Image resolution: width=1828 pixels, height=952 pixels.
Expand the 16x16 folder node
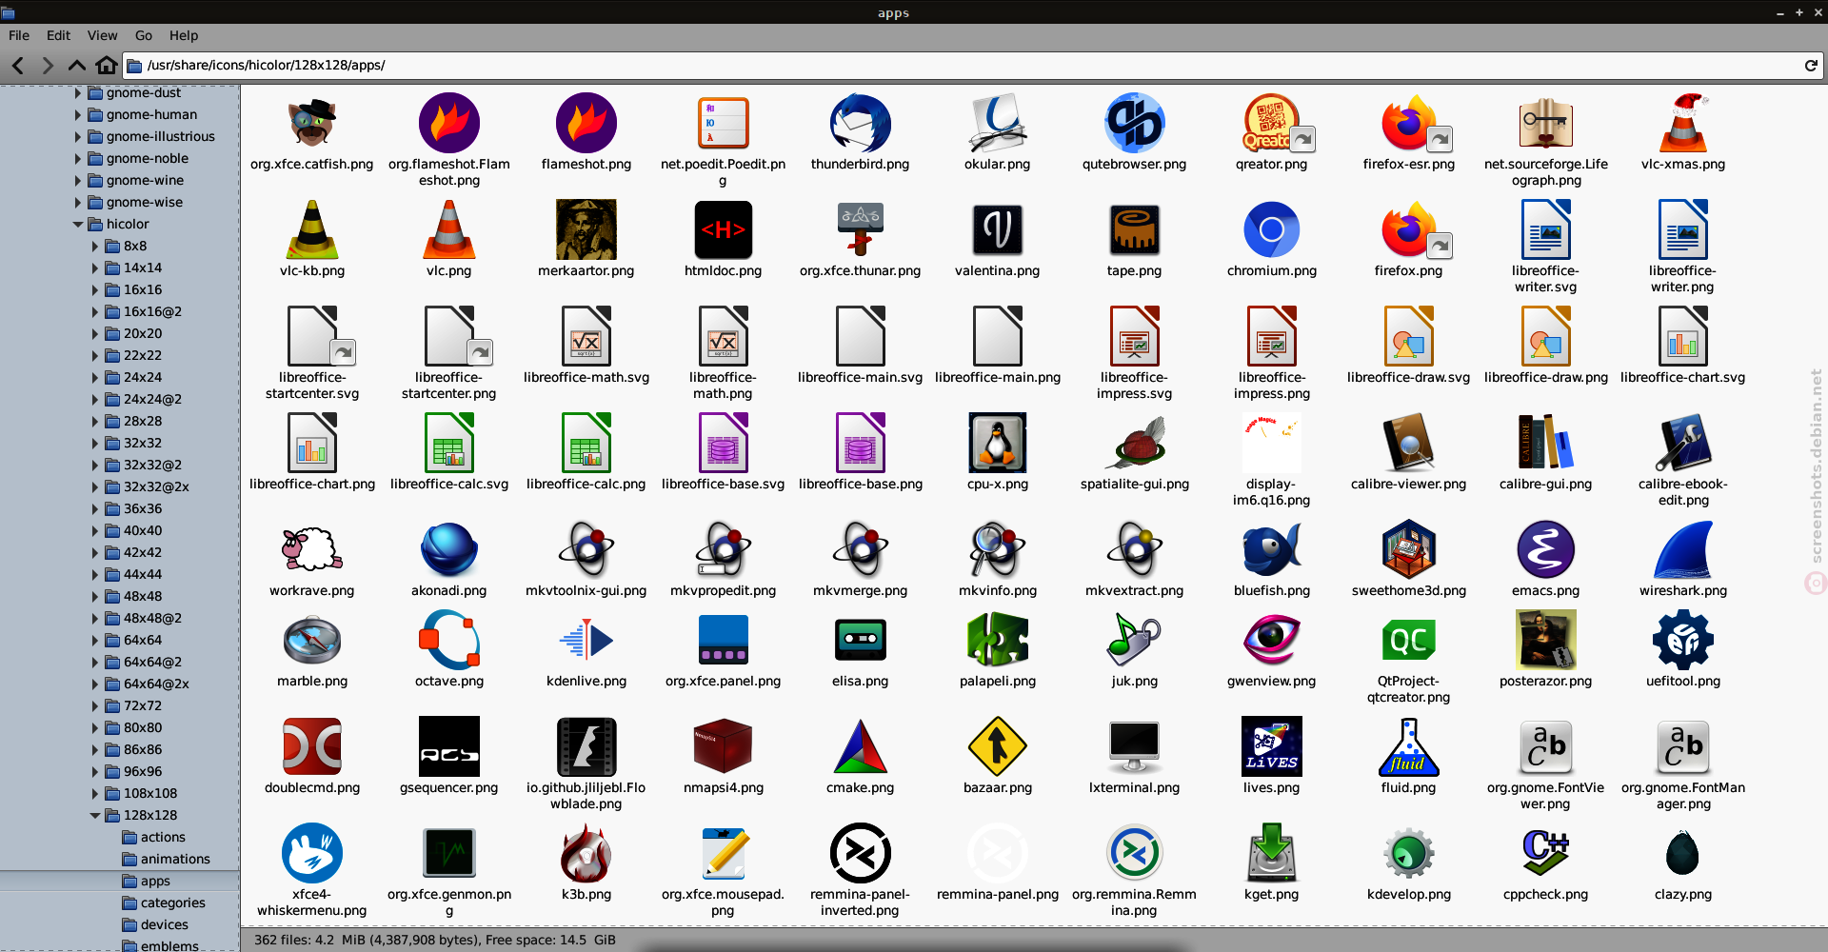95,290
